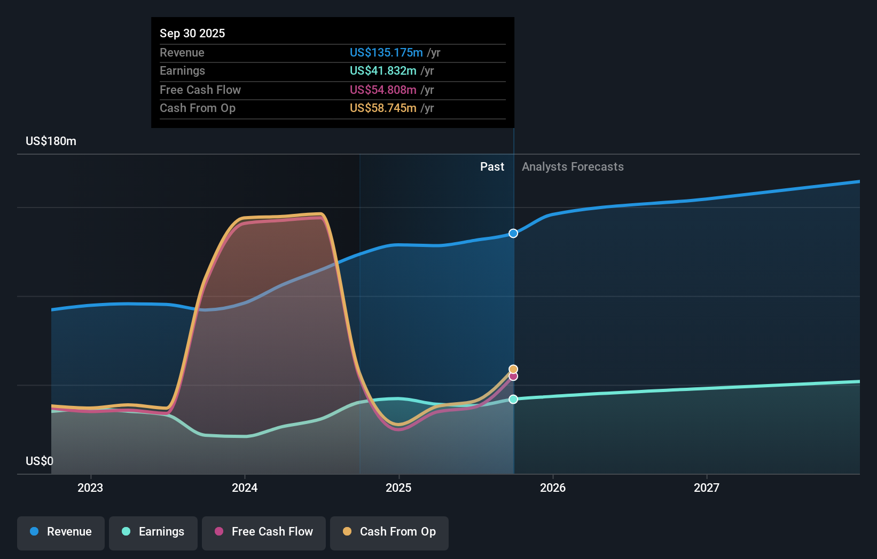The height and width of the screenshot is (559, 877).
Task: Click the Past section label
Action: click(492, 167)
